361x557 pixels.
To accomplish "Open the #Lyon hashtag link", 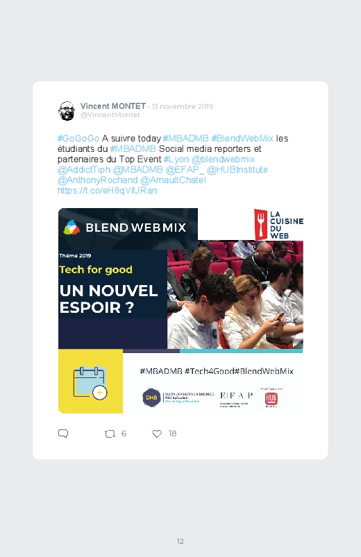I will click(176, 159).
